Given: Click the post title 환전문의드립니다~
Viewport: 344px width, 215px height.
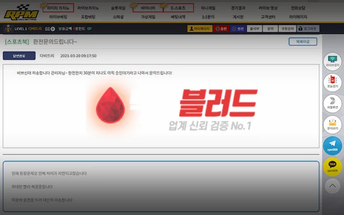Looking at the screenshot, I should (x=55, y=42).
